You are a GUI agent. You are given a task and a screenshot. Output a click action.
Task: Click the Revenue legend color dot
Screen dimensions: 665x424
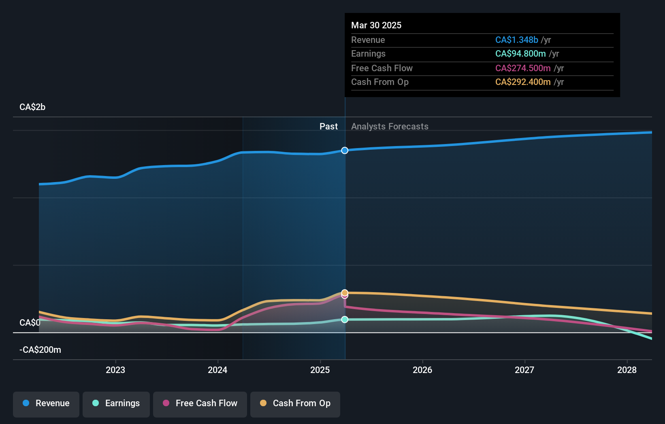tap(26, 403)
